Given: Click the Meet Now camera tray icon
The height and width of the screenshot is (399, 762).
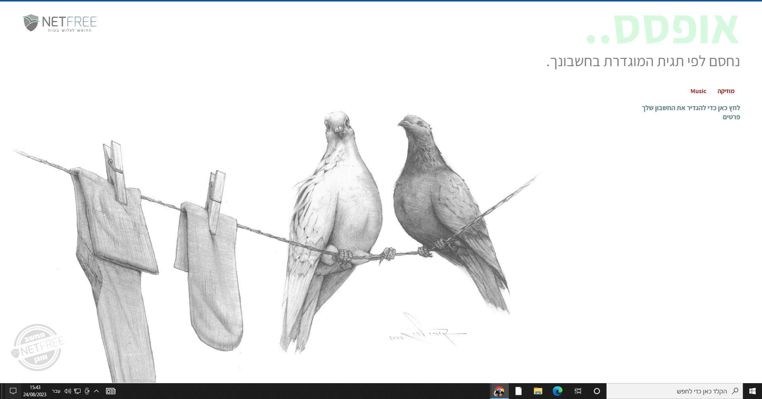Looking at the screenshot, I should click(87, 391).
